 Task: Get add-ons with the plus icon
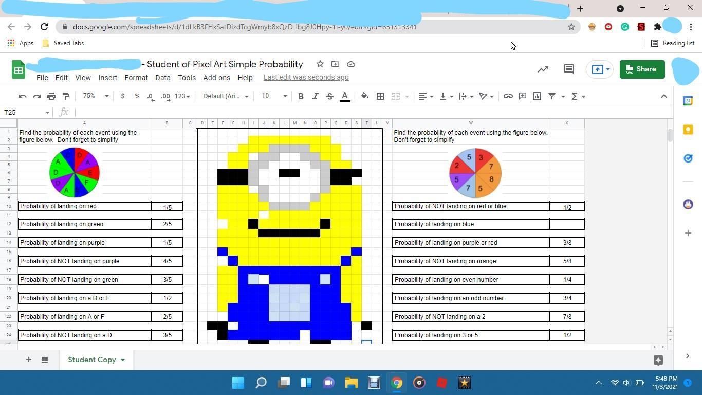click(x=688, y=233)
